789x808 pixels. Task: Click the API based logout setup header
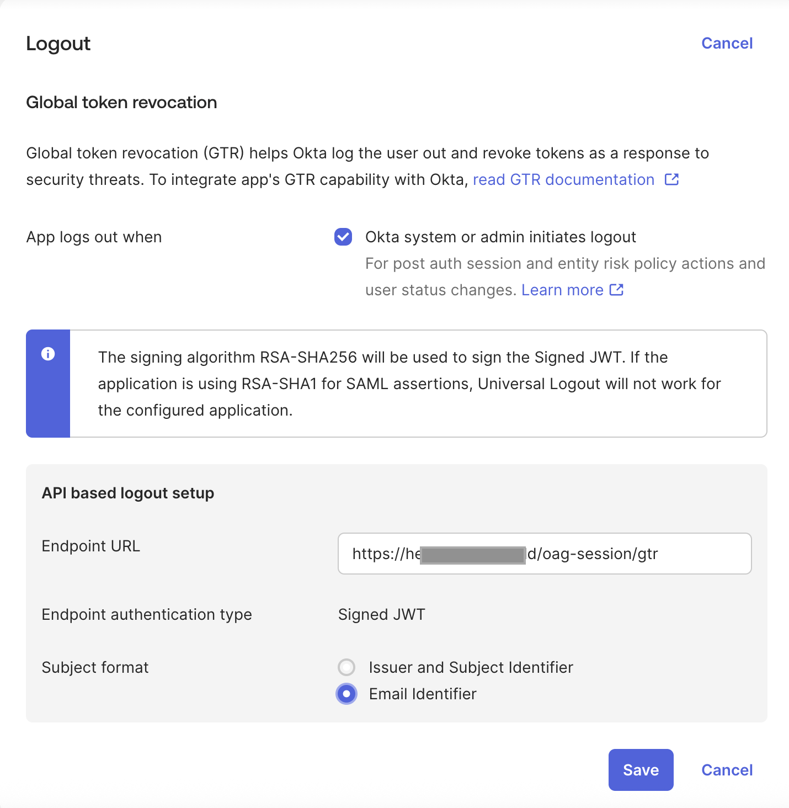127,493
